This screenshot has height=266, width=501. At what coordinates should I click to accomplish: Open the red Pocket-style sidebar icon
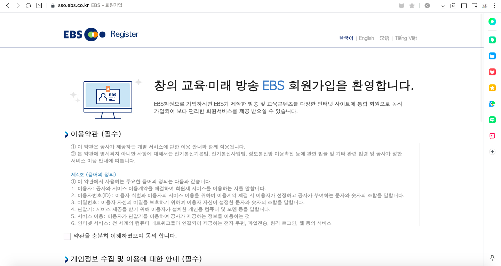pyautogui.click(x=492, y=72)
